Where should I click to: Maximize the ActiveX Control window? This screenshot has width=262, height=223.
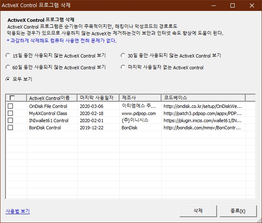(233, 5)
